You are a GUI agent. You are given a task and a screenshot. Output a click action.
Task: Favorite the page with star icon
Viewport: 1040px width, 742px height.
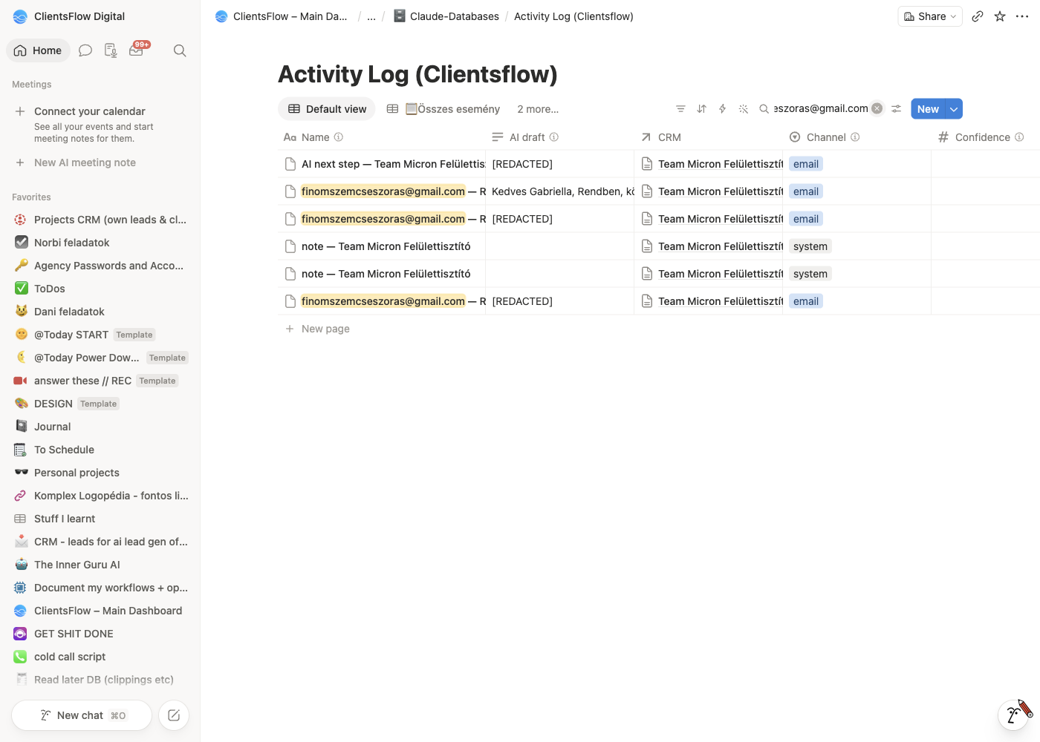point(1000,16)
